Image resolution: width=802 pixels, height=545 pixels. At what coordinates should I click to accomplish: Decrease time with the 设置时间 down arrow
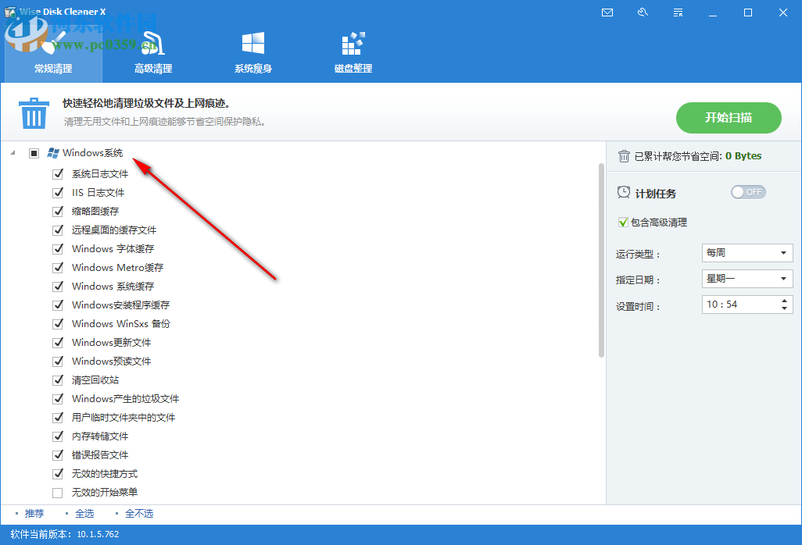785,308
